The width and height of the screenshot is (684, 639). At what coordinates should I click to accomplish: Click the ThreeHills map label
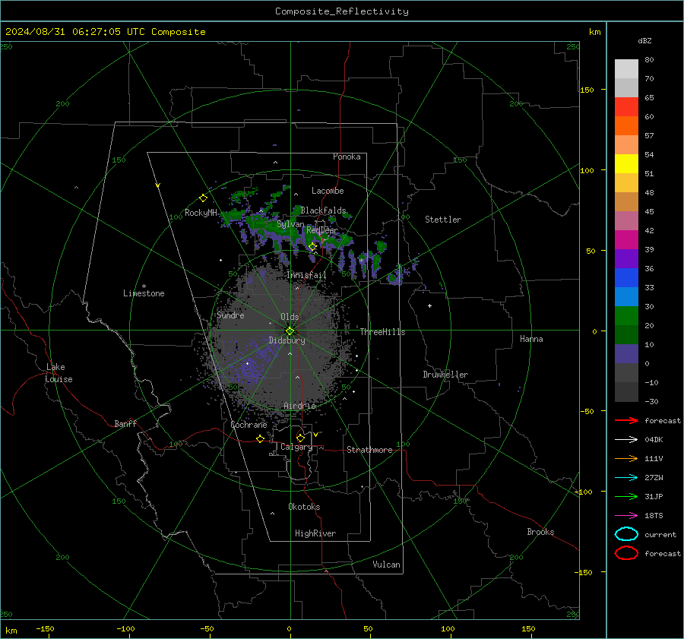coord(382,332)
